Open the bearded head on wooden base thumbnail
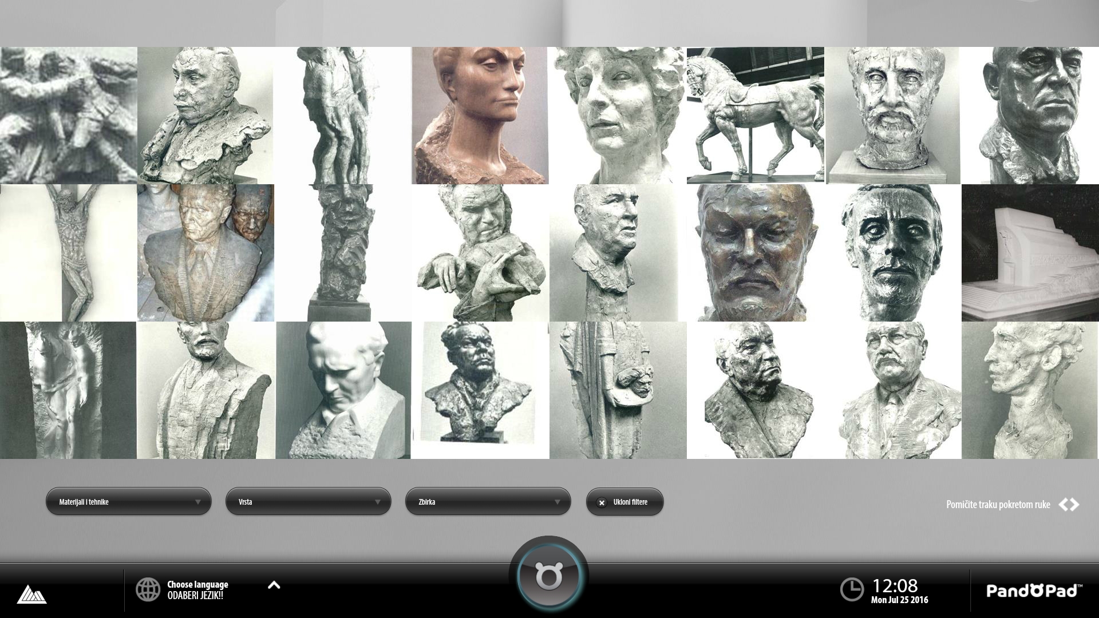This screenshot has height=618, width=1099. 893,116
